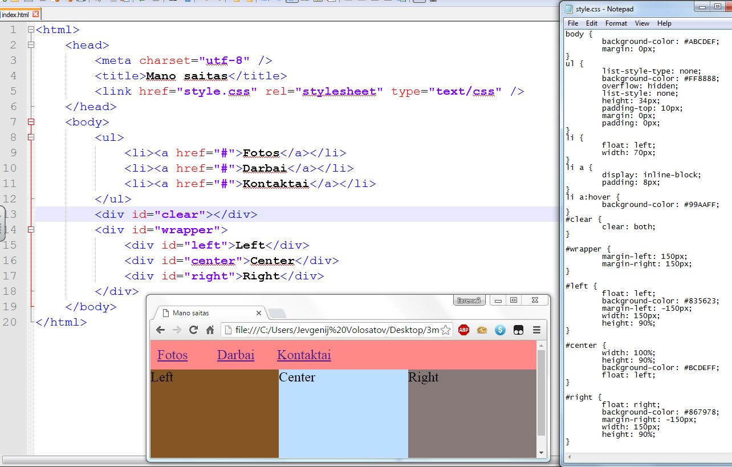Minimize the style.css Notepad window

pos(702,7)
